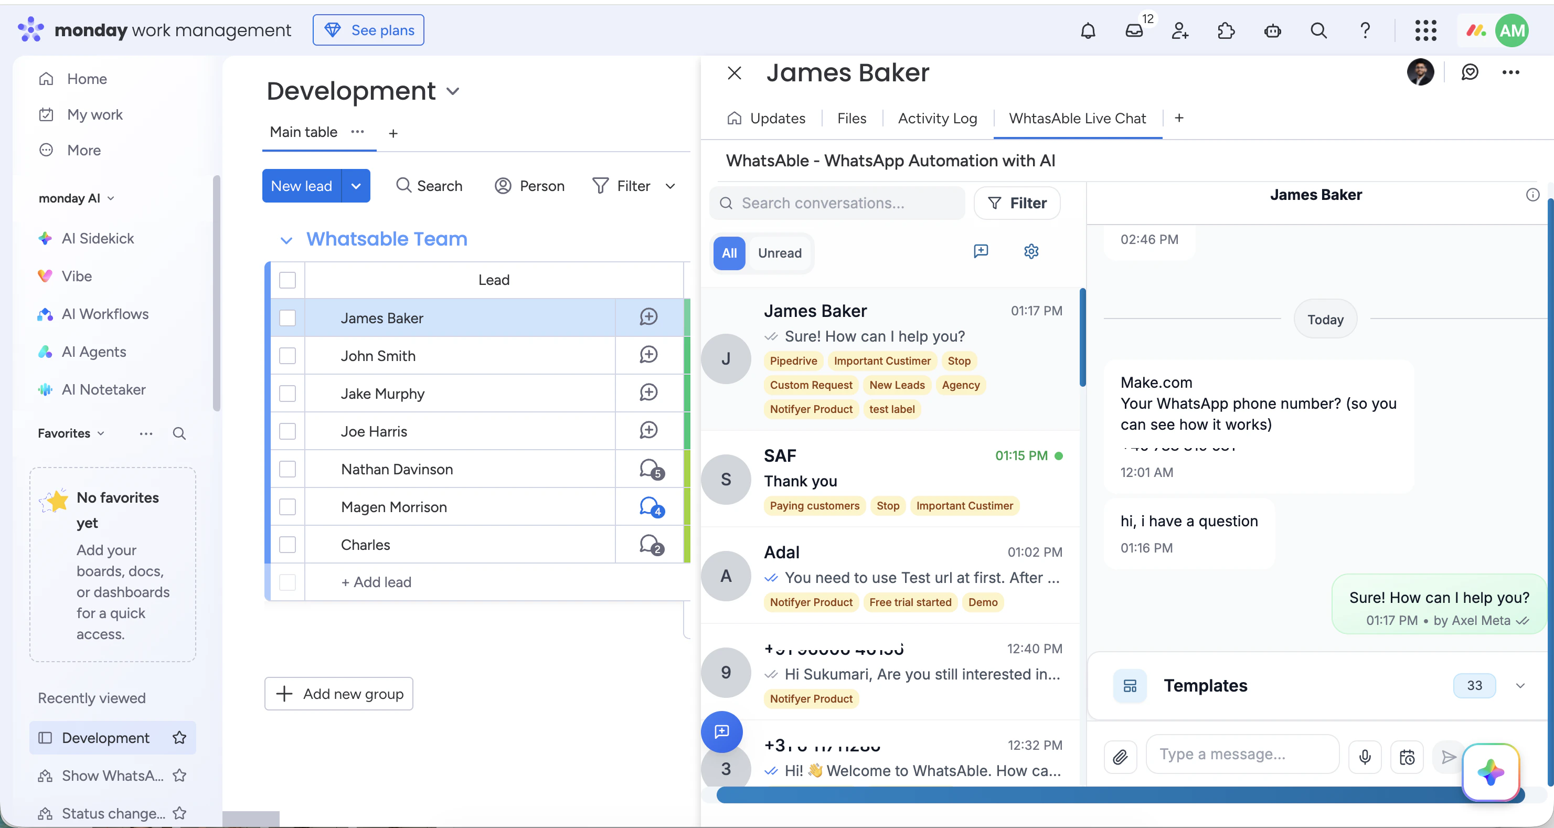Switch to the Files tab

851,118
